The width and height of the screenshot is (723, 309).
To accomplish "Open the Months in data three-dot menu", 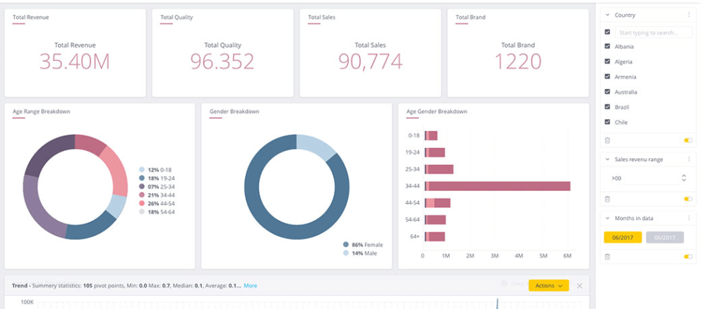I will coord(689,218).
